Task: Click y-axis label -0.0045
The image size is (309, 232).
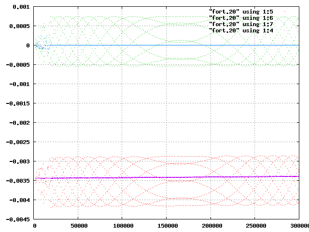Action: (x=18, y=219)
